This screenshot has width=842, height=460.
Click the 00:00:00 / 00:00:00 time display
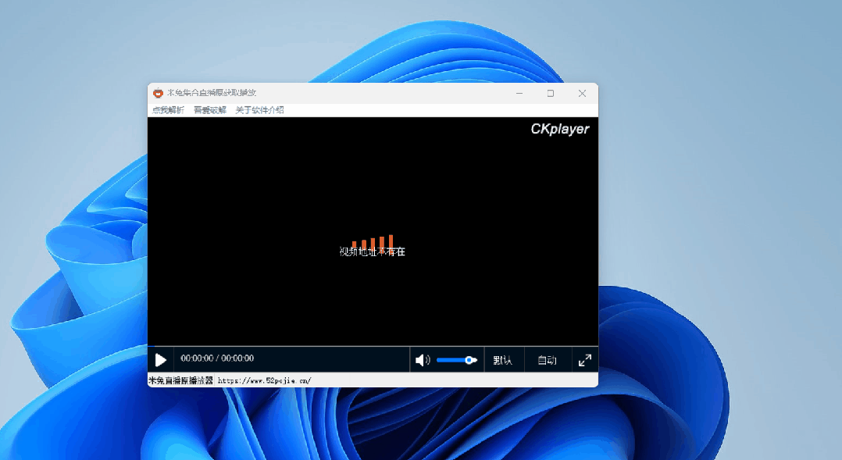point(217,358)
